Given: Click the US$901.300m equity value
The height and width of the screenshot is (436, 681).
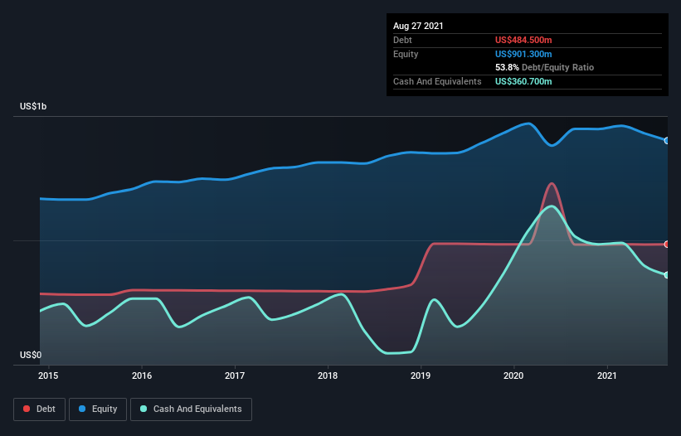Looking at the screenshot, I should 523,54.
